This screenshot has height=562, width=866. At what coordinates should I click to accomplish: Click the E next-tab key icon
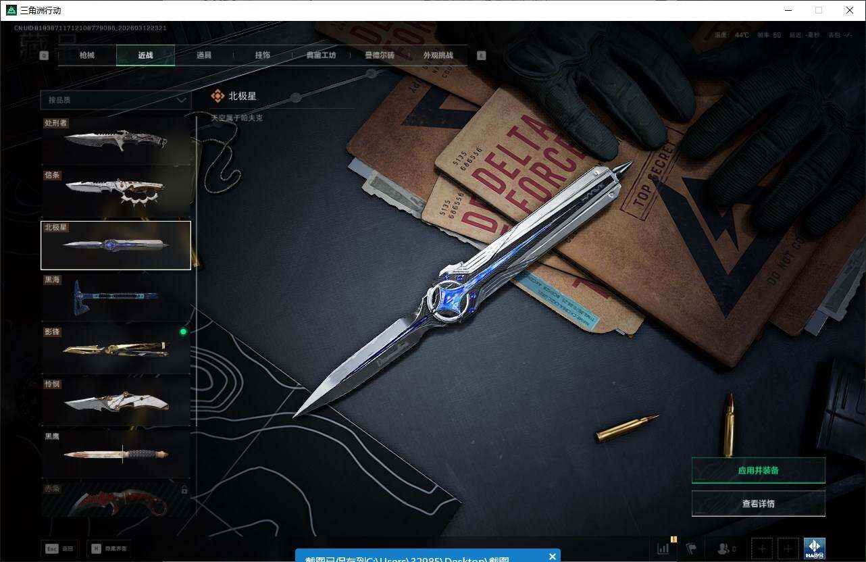[x=482, y=55]
